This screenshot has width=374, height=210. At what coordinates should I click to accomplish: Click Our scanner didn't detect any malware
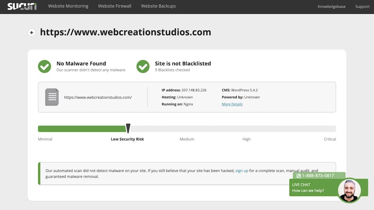tap(91, 70)
